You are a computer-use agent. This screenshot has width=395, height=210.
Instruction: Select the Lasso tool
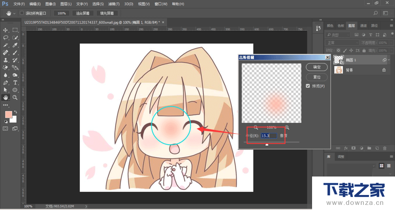click(x=5, y=38)
